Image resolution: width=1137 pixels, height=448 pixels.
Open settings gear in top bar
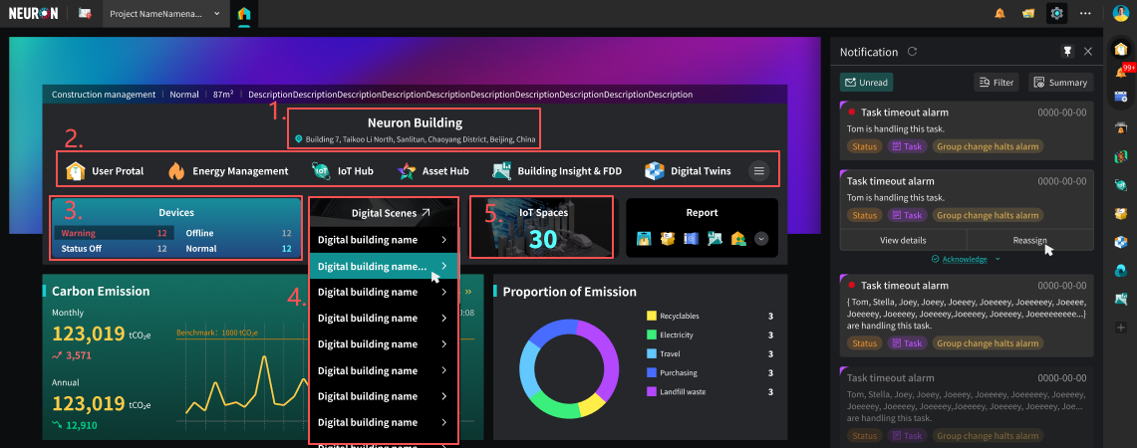pos(1057,13)
